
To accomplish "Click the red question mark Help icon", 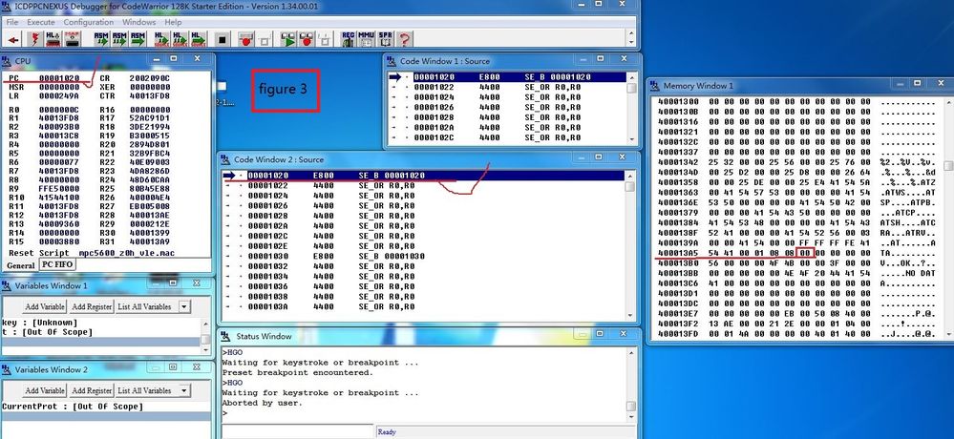I will click(404, 39).
